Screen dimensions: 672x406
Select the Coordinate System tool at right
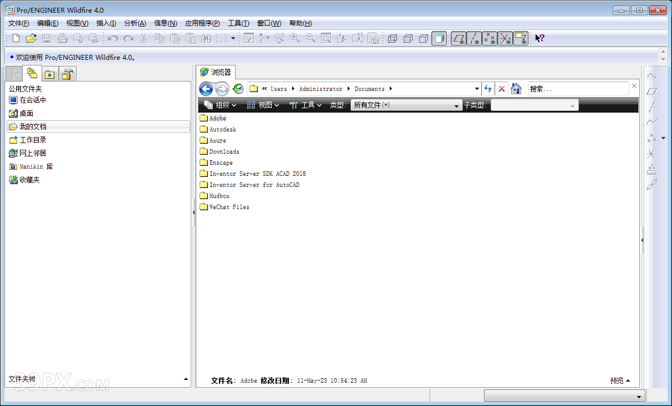pyautogui.click(x=652, y=154)
